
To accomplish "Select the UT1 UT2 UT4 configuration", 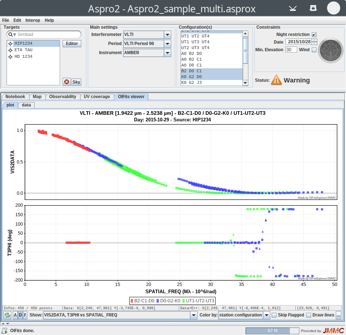I will [x=212, y=36].
